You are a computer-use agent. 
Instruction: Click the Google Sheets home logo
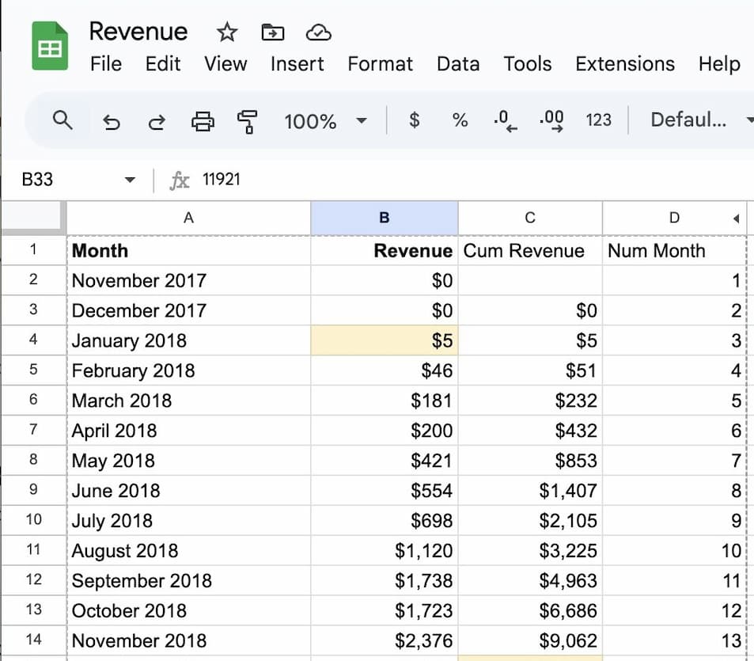(49, 47)
